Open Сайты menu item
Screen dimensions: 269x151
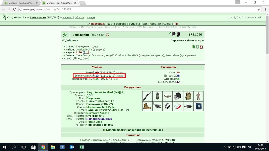click(x=167, y=24)
